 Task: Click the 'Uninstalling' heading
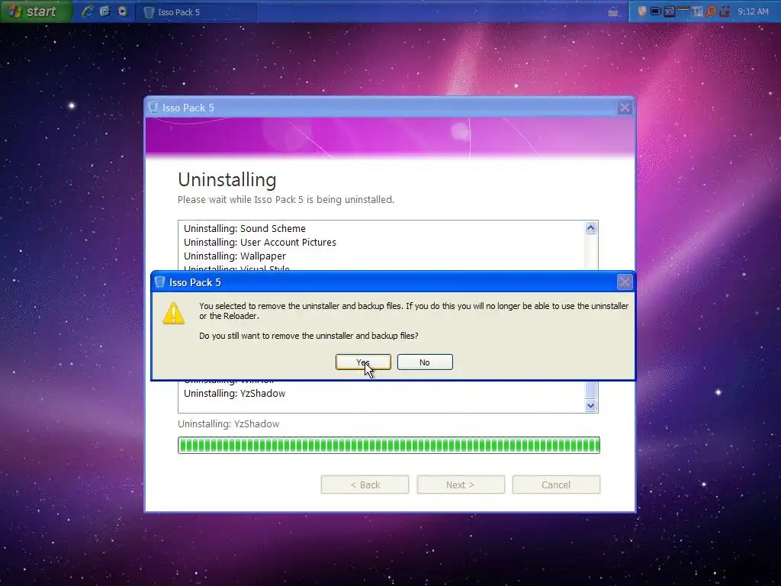227,180
